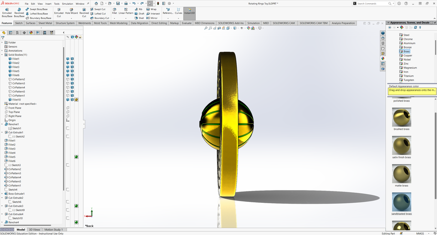The height and width of the screenshot is (235, 437).
Task: Open the Linear Pattern dropdown arrow
Action: click(126, 18)
